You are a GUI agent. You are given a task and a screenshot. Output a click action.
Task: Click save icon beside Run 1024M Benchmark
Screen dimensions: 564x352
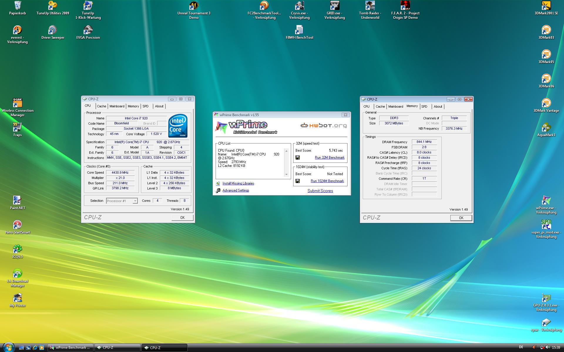[x=298, y=181]
